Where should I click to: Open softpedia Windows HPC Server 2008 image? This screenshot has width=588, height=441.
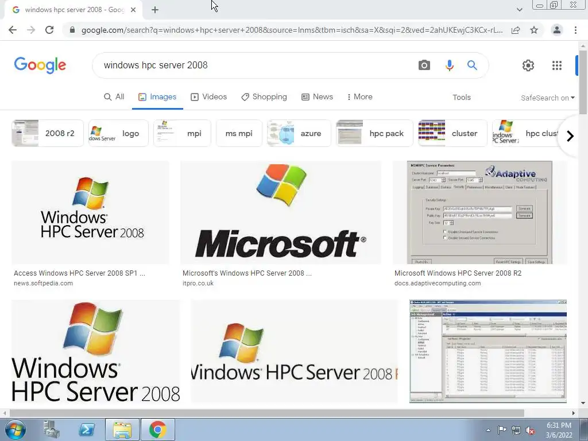point(90,212)
